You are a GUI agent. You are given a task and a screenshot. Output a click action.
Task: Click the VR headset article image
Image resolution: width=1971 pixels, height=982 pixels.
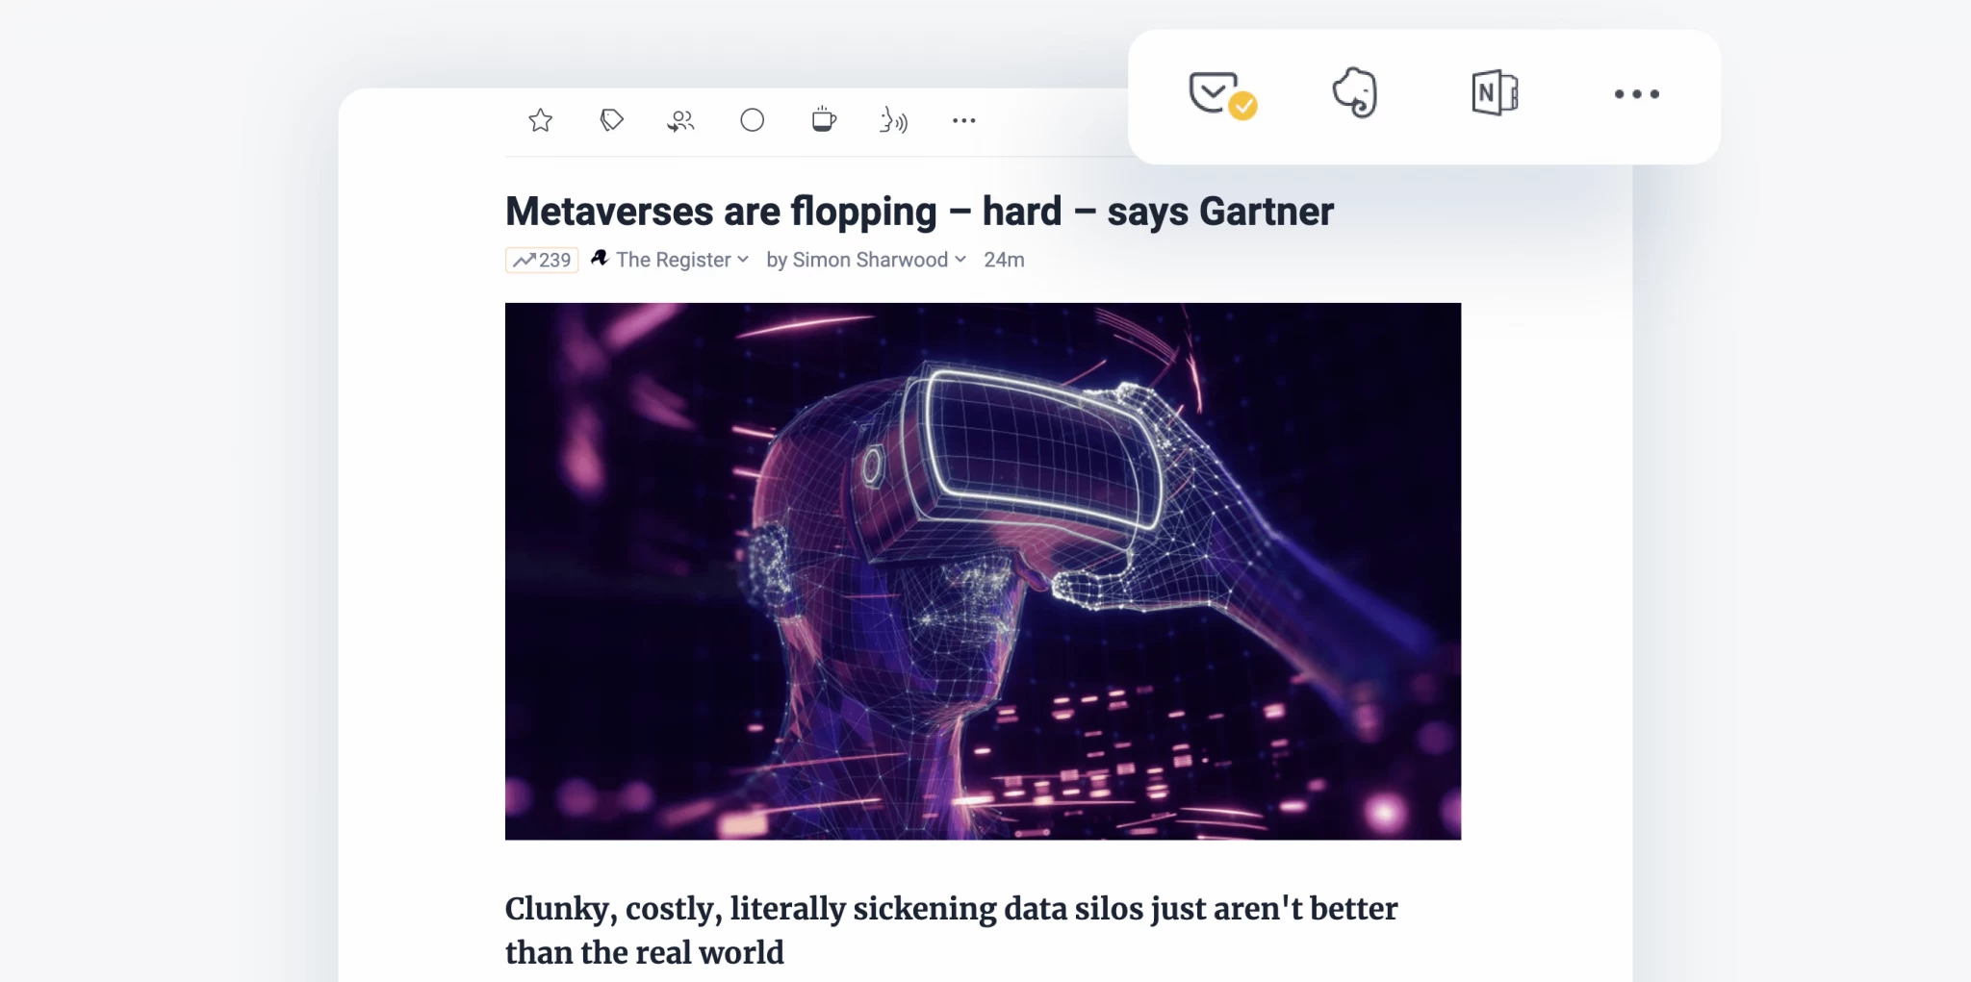tap(983, 571)
